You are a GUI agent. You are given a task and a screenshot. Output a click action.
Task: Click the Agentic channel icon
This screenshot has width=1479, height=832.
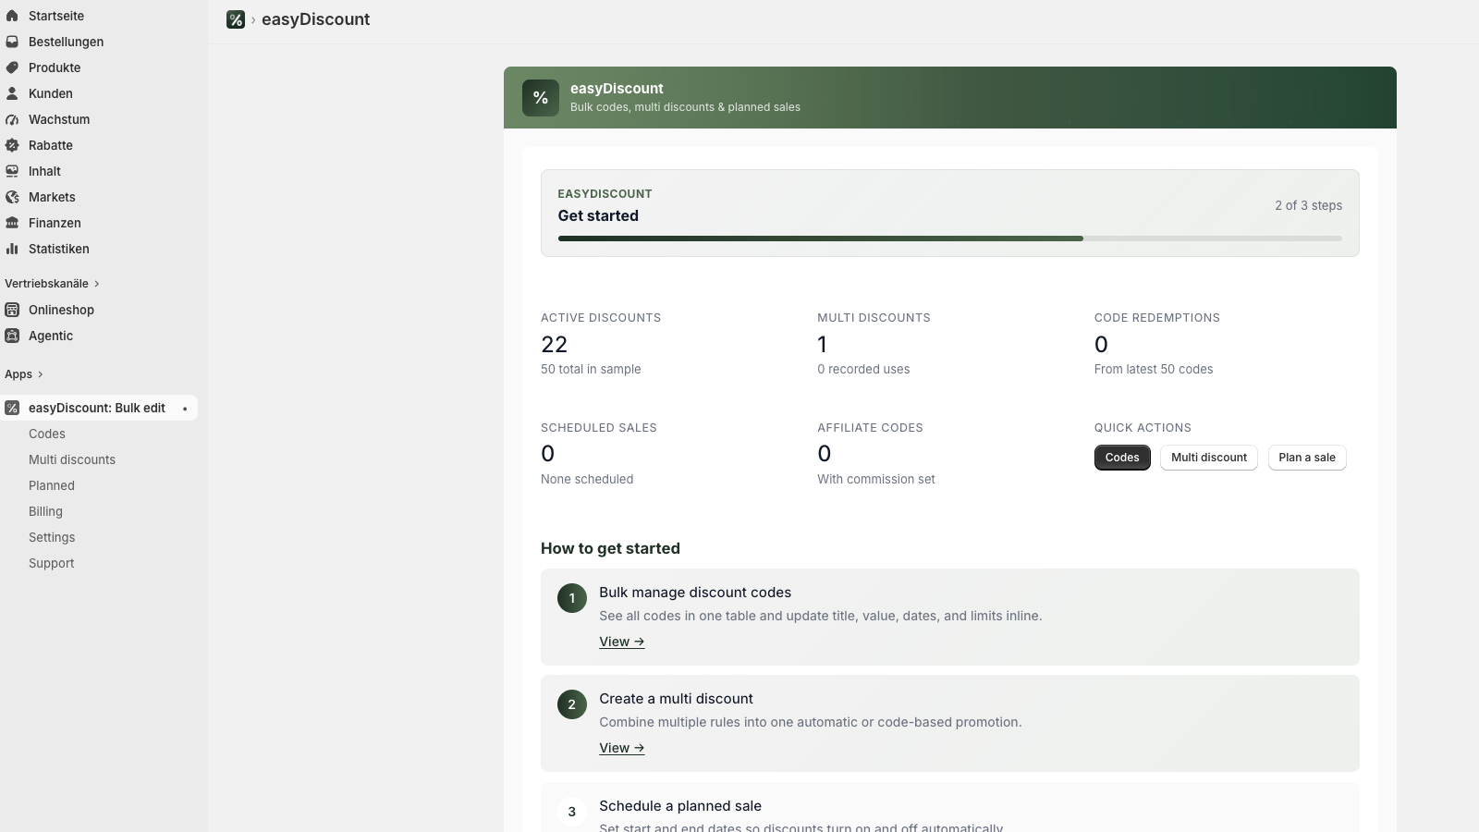point(12,336)
